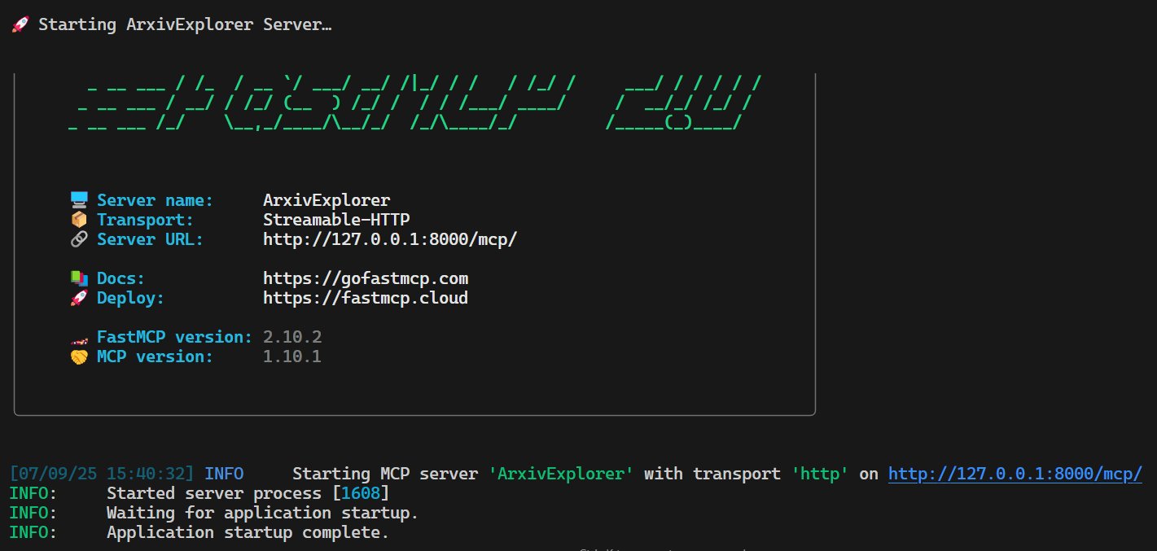Click the chain link icon beside Server URL

[x=78, y=239]
